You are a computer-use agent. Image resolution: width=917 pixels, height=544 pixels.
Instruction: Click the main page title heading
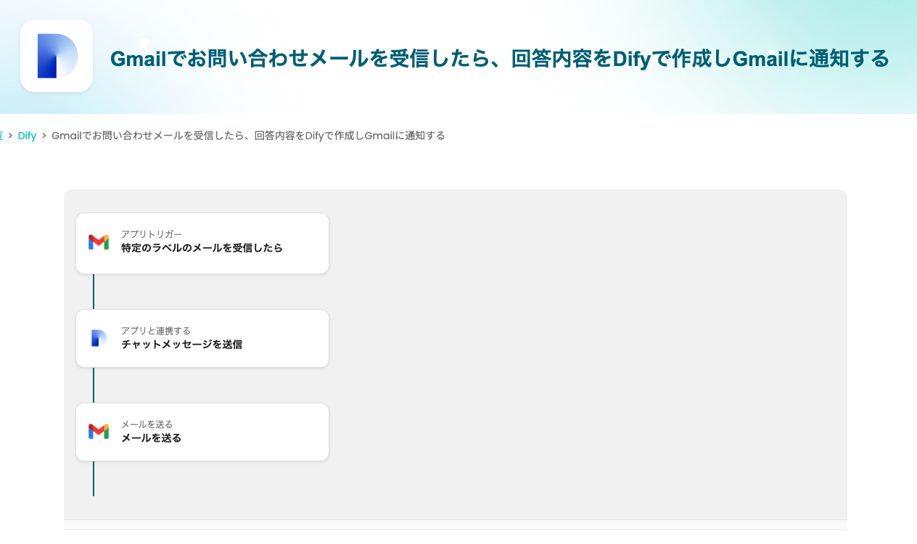(499, 58)
